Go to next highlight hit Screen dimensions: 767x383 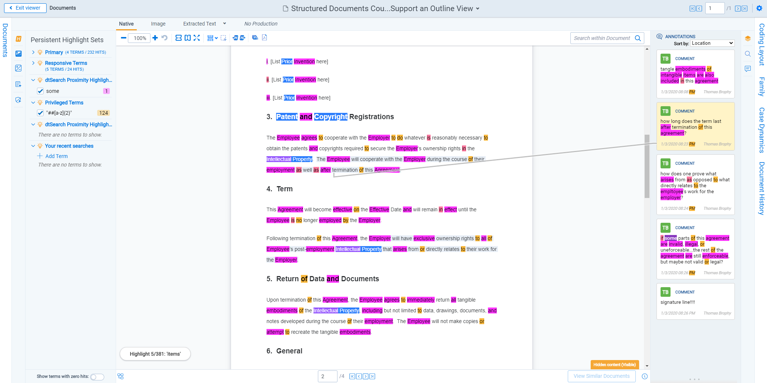coord(242,38)
